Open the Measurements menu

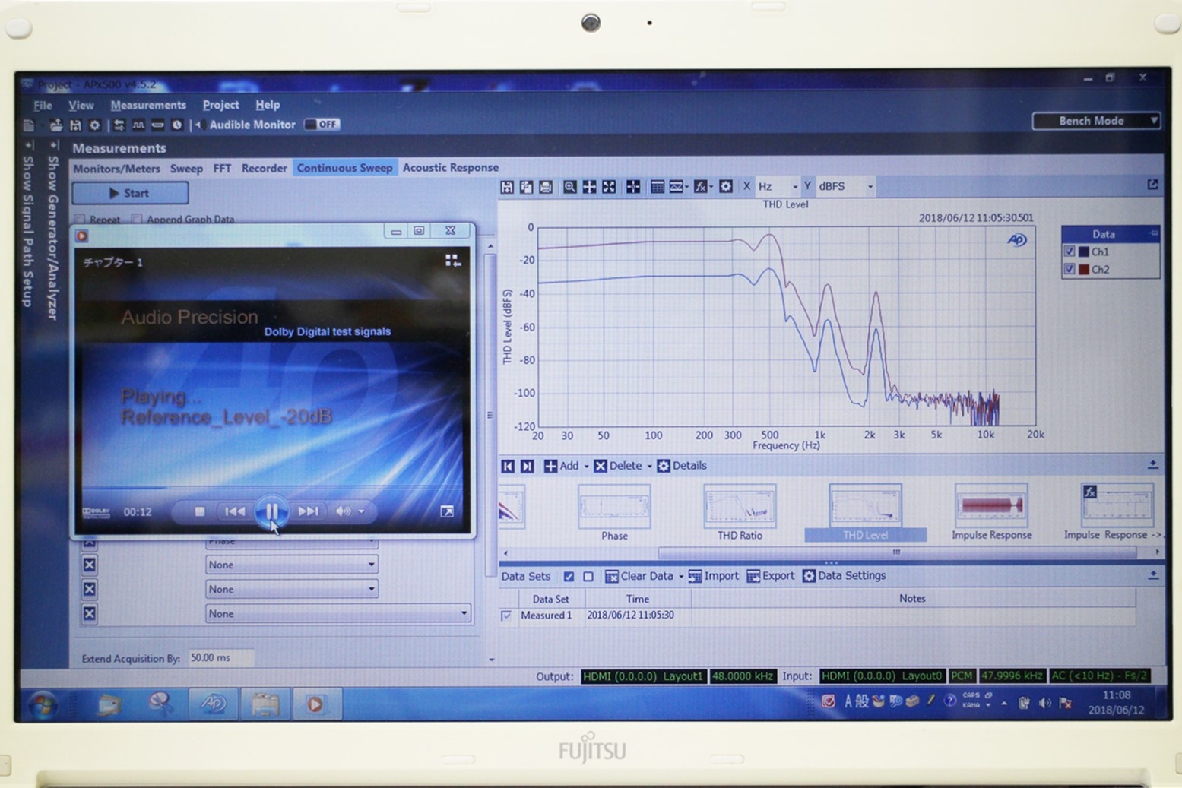pyautogui.click(x=148, y=106)
